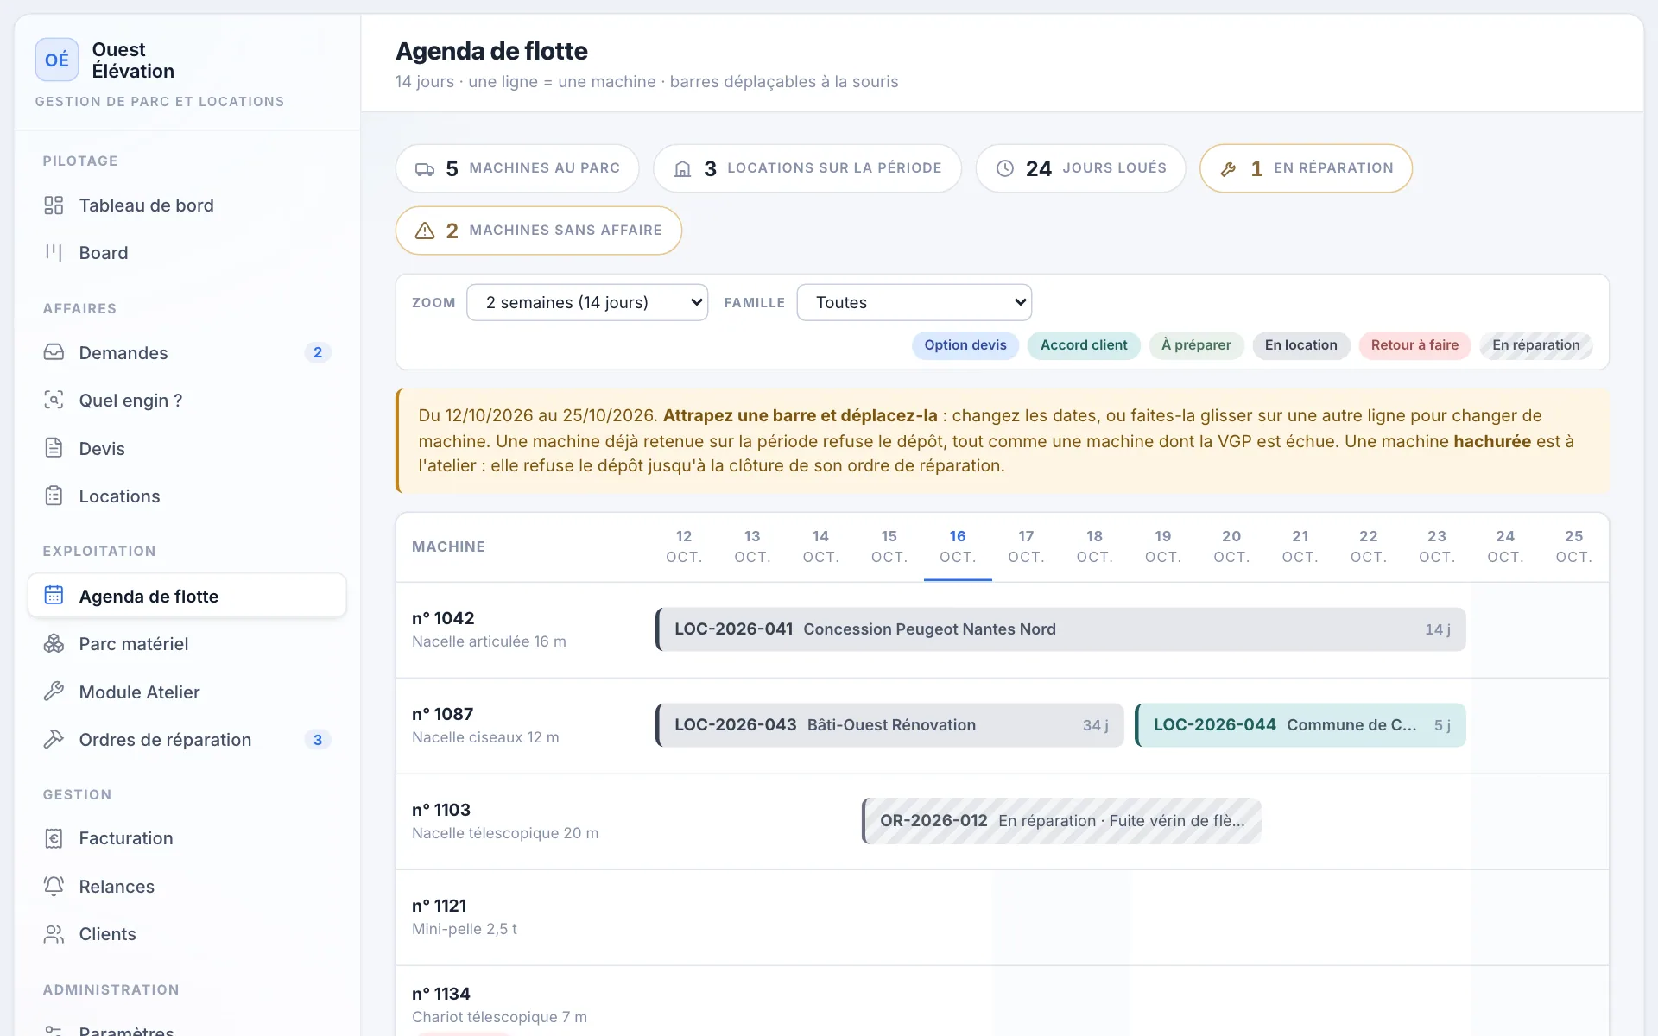Open the Famille Toutes dropdown

pyautogui.click(x=914, y=302)
